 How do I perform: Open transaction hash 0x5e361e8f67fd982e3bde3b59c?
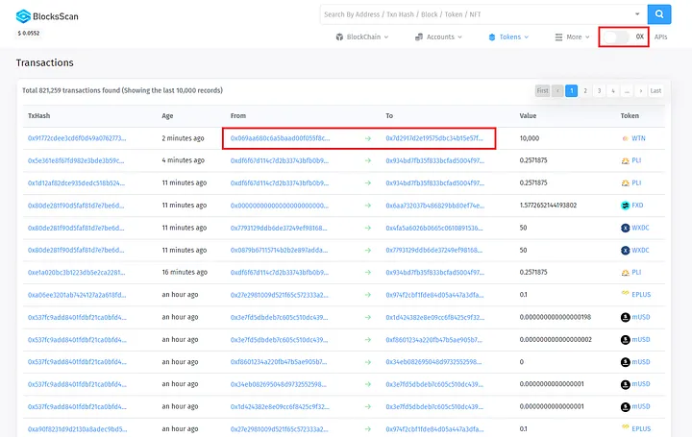tap(76, 160)
